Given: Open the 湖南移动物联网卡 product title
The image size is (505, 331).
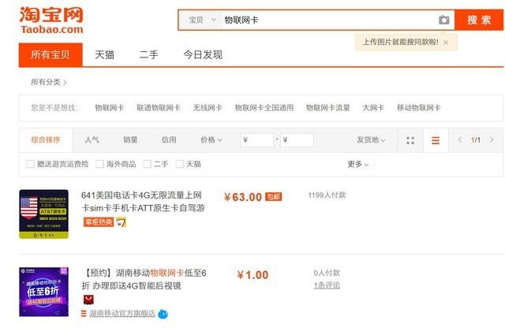Looking at the screenshot, I should click(x=144, y=279).
